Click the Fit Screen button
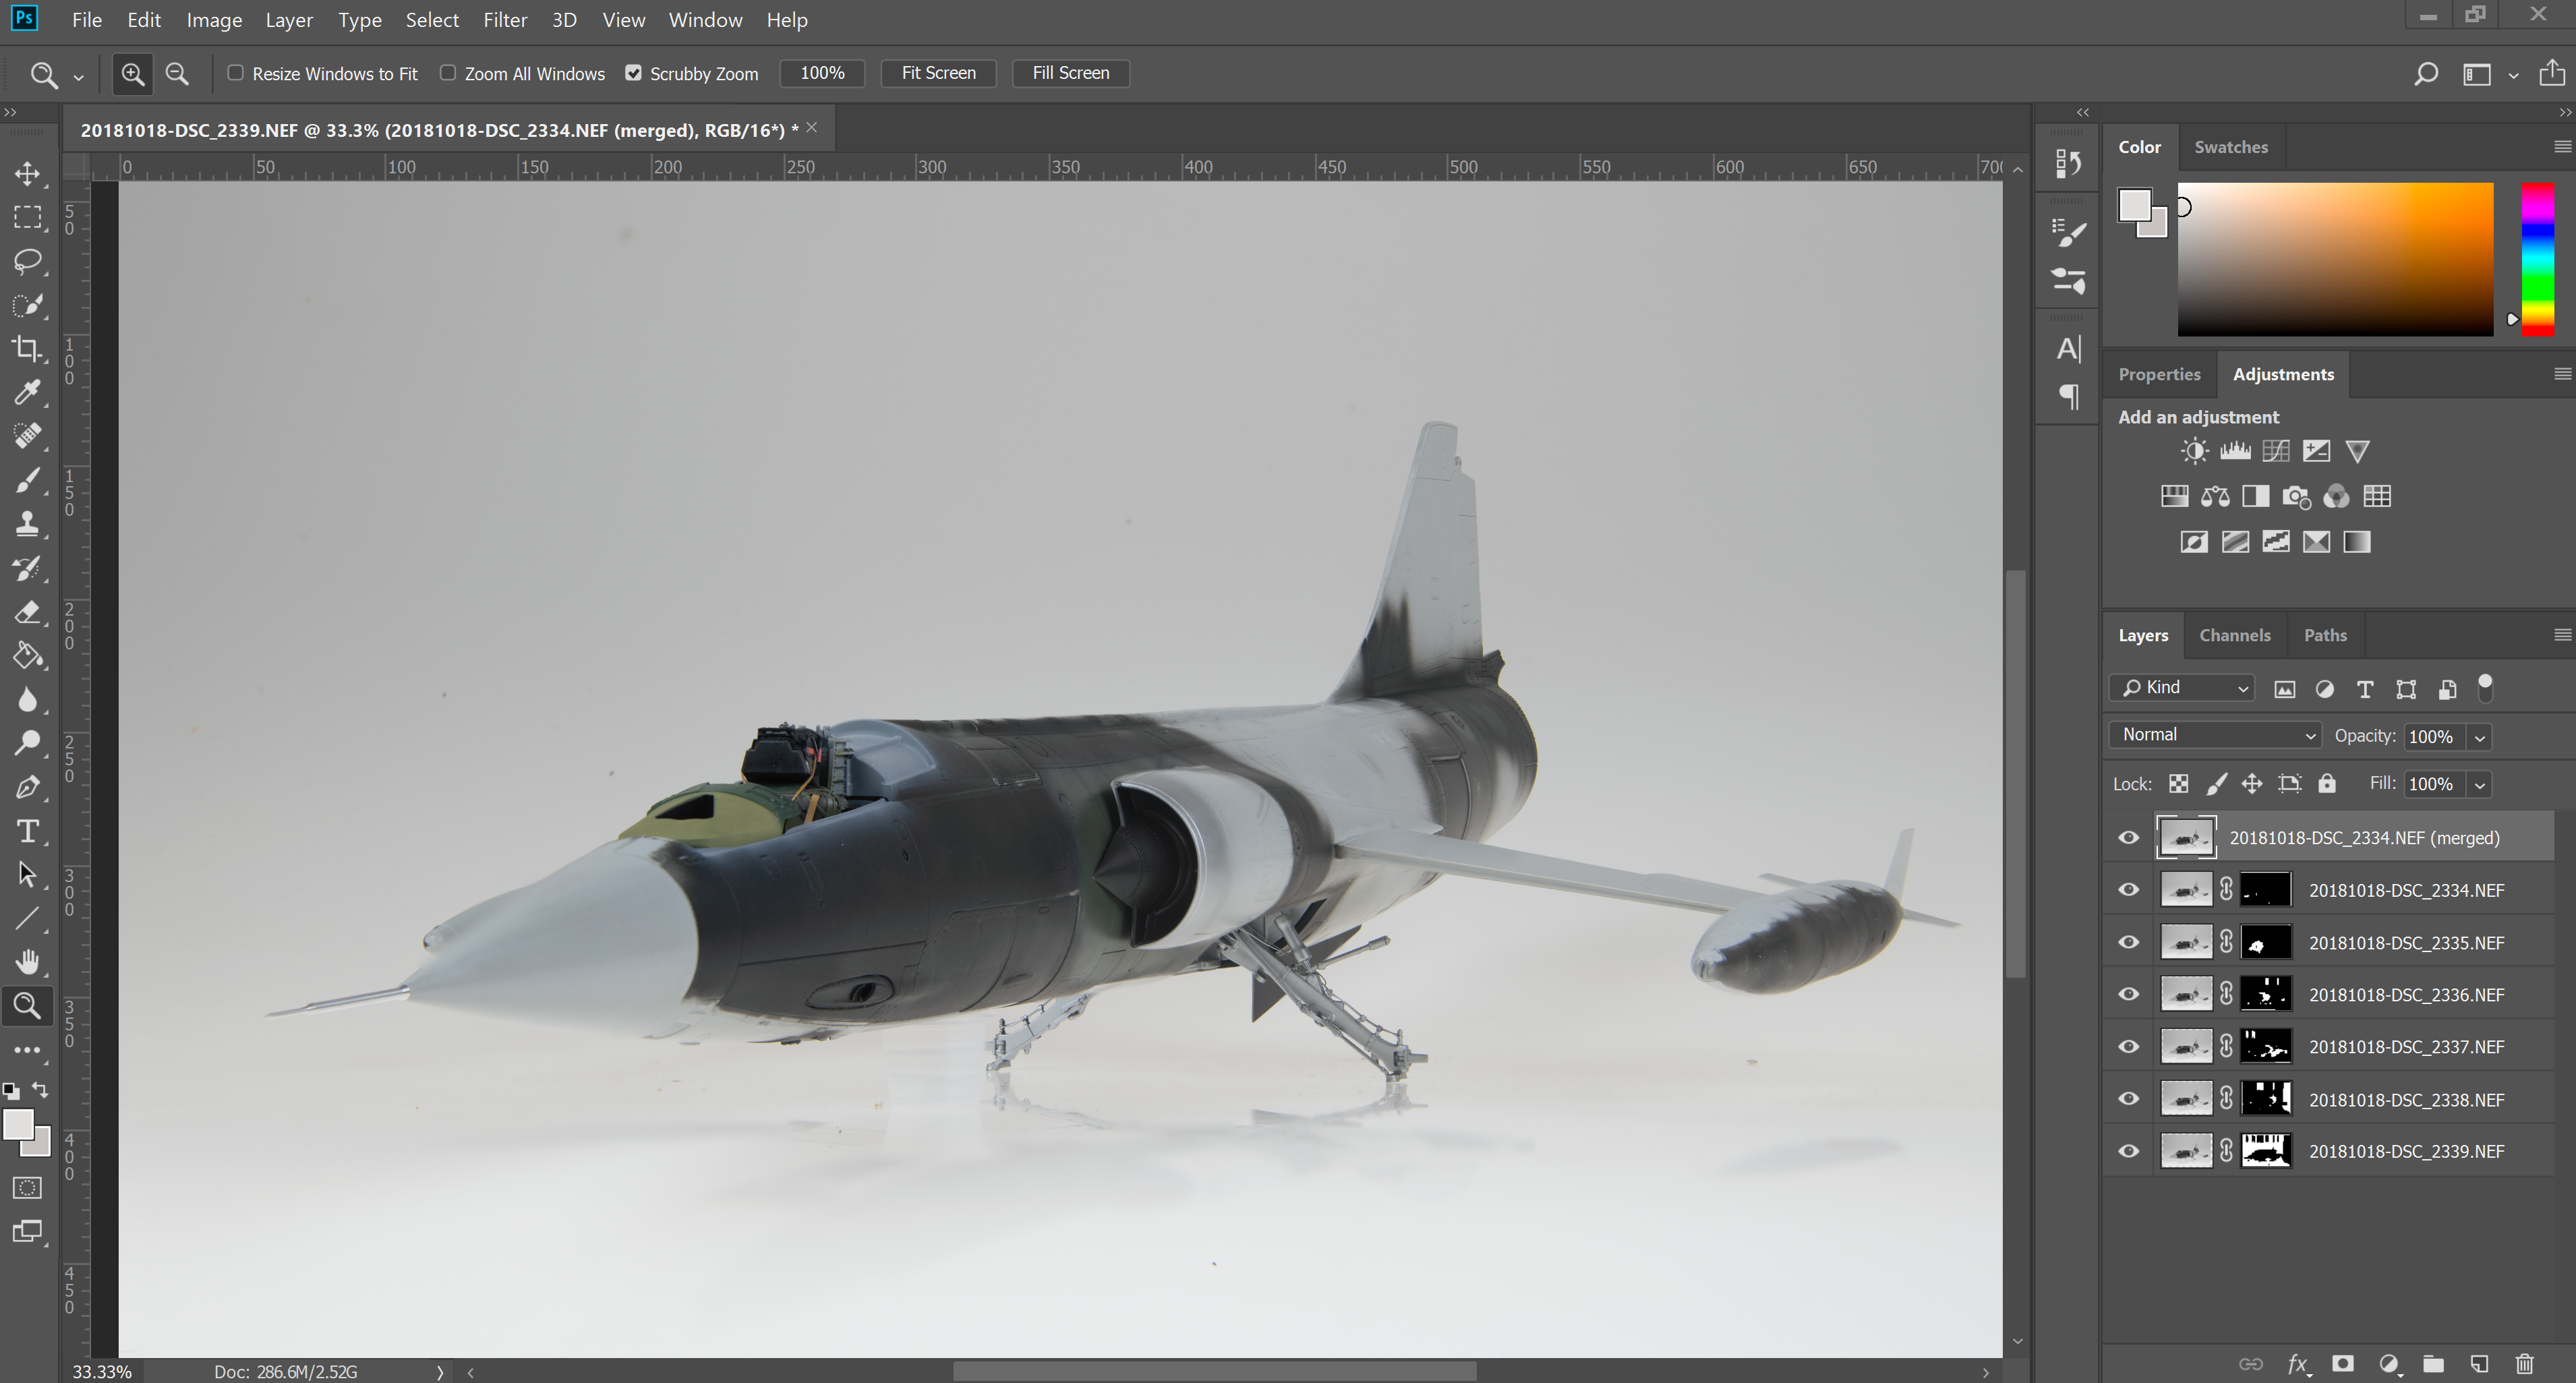 point(937,73)
